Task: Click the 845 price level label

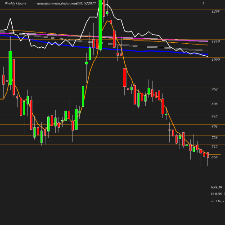Action: (x=215, y=116)
